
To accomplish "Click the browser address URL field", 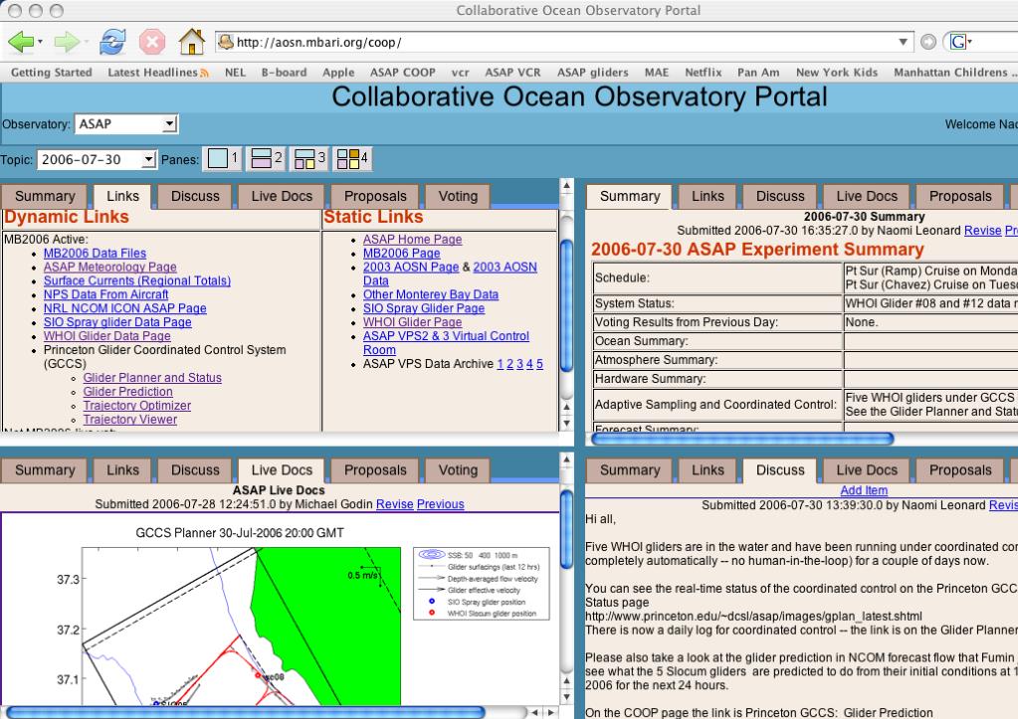I will pyautogui.click(x=563, y=42).
